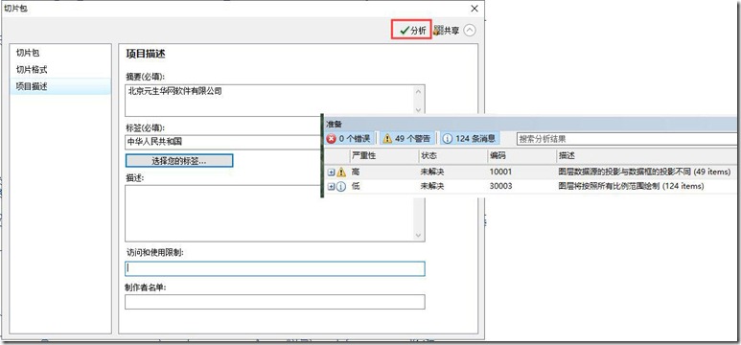Toggle the 0 个错误 errors filter

[350, 138]
